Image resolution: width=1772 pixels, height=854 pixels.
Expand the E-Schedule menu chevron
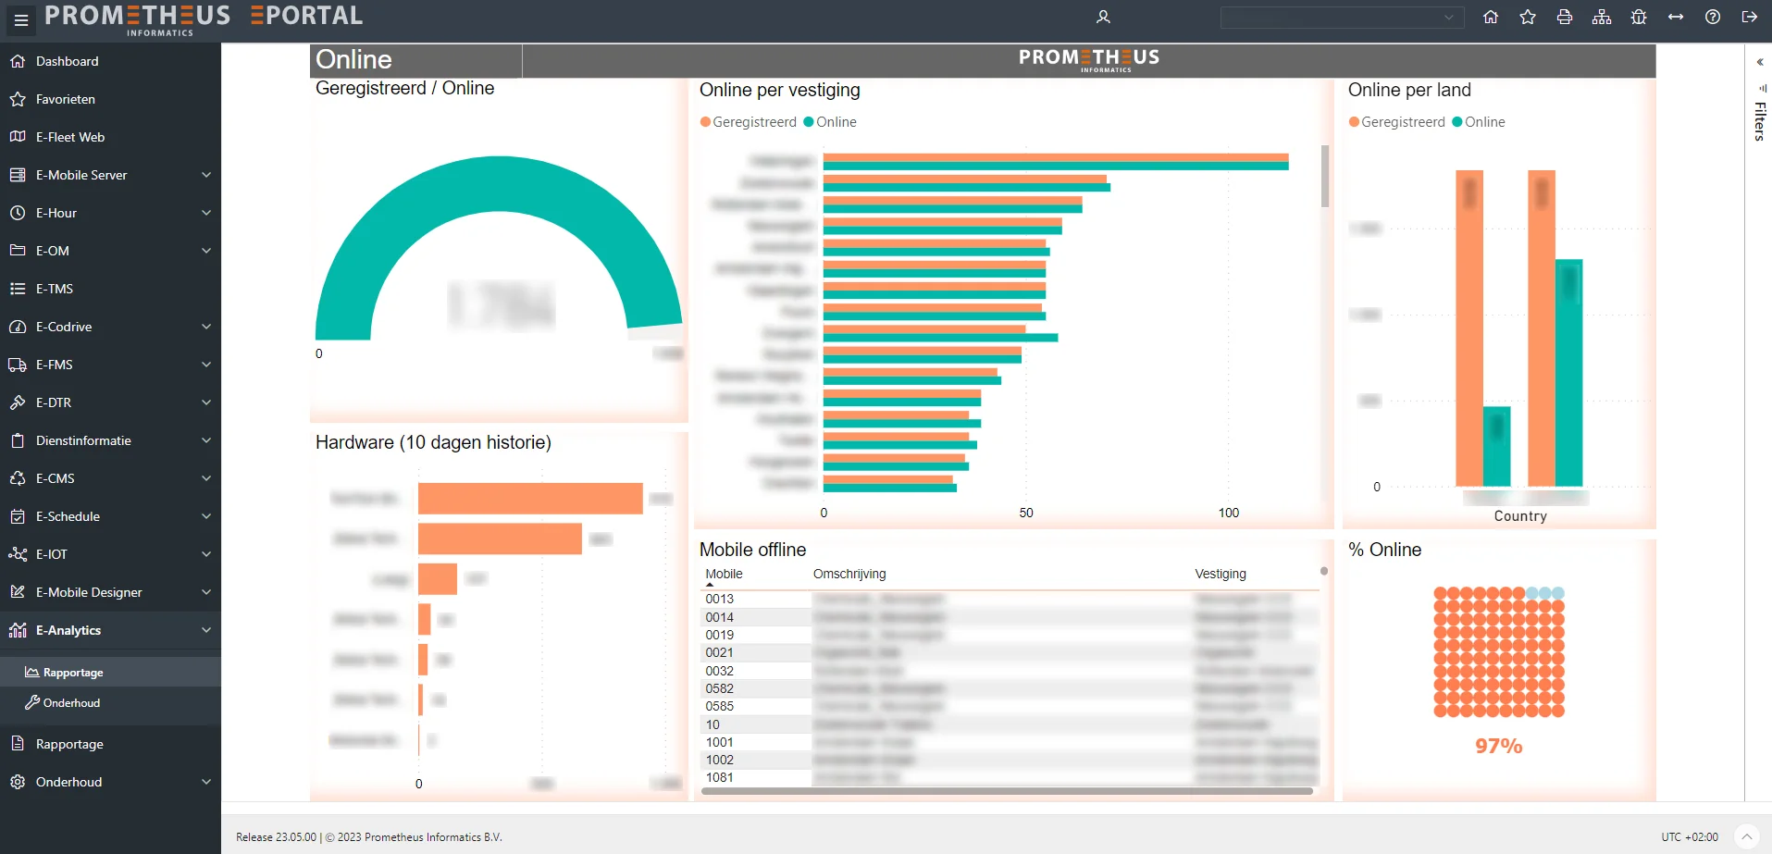coord(206,516)
